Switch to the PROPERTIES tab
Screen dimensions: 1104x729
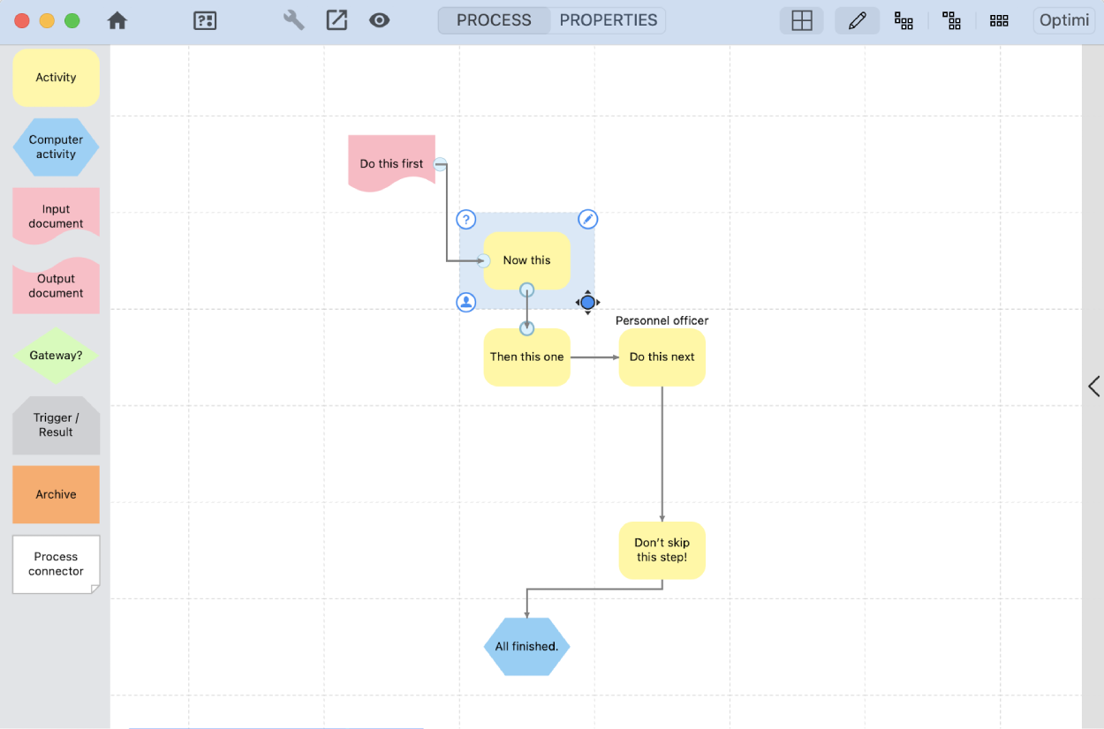pos(609,20)
